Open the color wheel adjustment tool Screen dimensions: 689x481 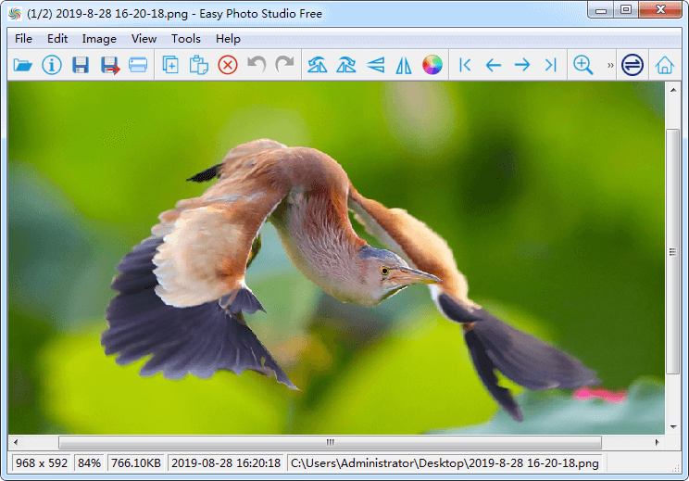[432, 65]
